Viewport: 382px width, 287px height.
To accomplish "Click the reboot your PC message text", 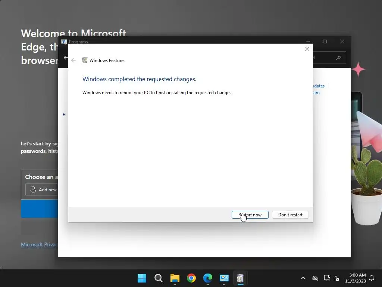I will point(157,93).
